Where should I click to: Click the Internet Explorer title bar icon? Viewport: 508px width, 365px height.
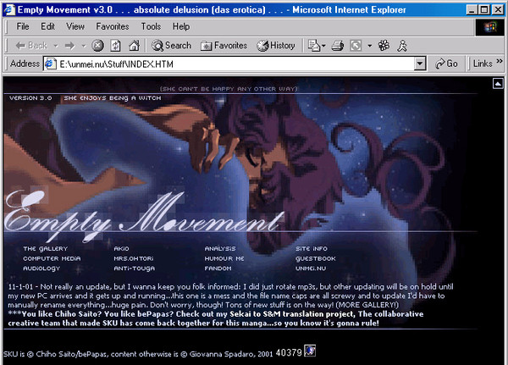pyautogui.click(x=9, y=9)
